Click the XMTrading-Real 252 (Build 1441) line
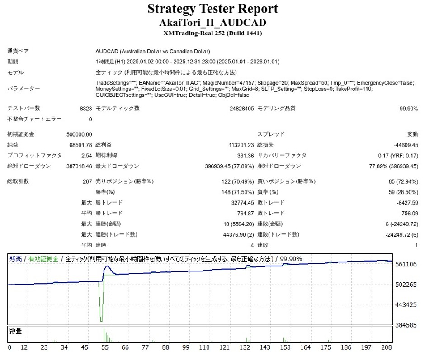425x352 pixels. [x=212, y=33]
